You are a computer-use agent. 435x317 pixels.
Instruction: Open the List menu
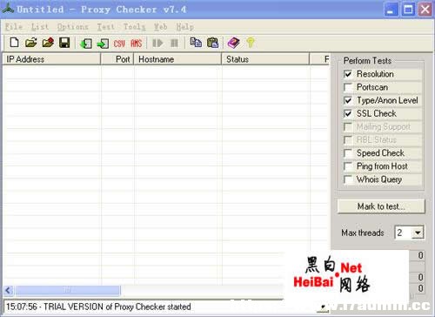point(40,27)
